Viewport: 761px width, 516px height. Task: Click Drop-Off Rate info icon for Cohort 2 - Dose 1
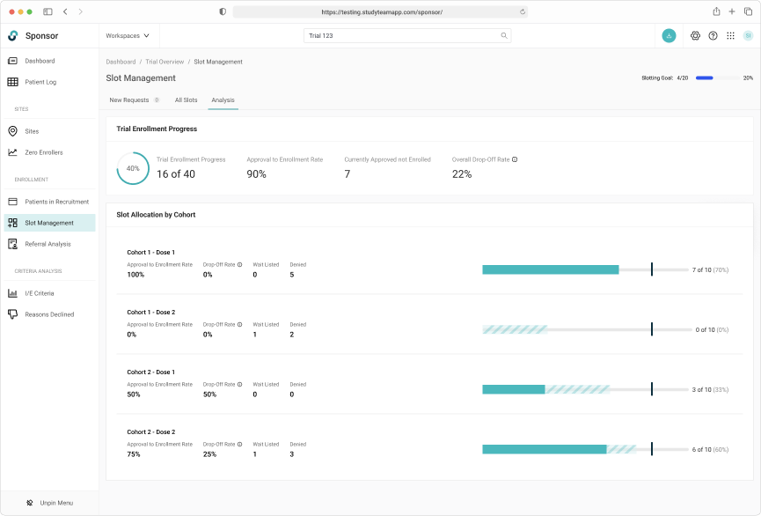coord(240,384)
